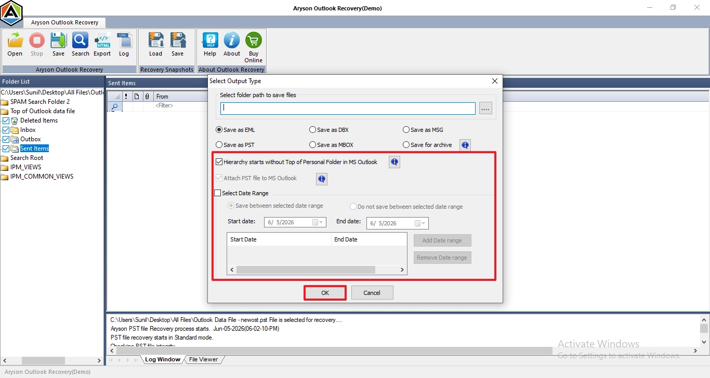Image resolution: width=710 pixels, height=378 pixels.
Task: Click Start Date column header in date table
Action: pos(279,239)
